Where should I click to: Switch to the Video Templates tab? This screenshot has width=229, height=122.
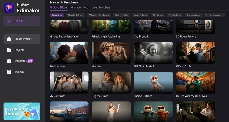click(101, 8)
